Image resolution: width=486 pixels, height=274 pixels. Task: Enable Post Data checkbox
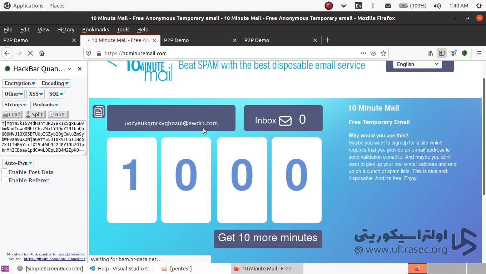[x=5, y=172]
